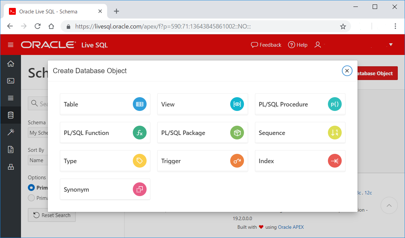Go to the Home icon in sidebar
Image resolution: width=405 pixels, height=238 pixels.
tap(11, 64)
